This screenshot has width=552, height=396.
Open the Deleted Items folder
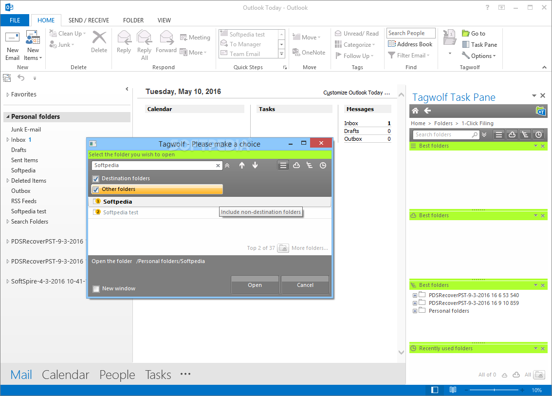(29, 181)
